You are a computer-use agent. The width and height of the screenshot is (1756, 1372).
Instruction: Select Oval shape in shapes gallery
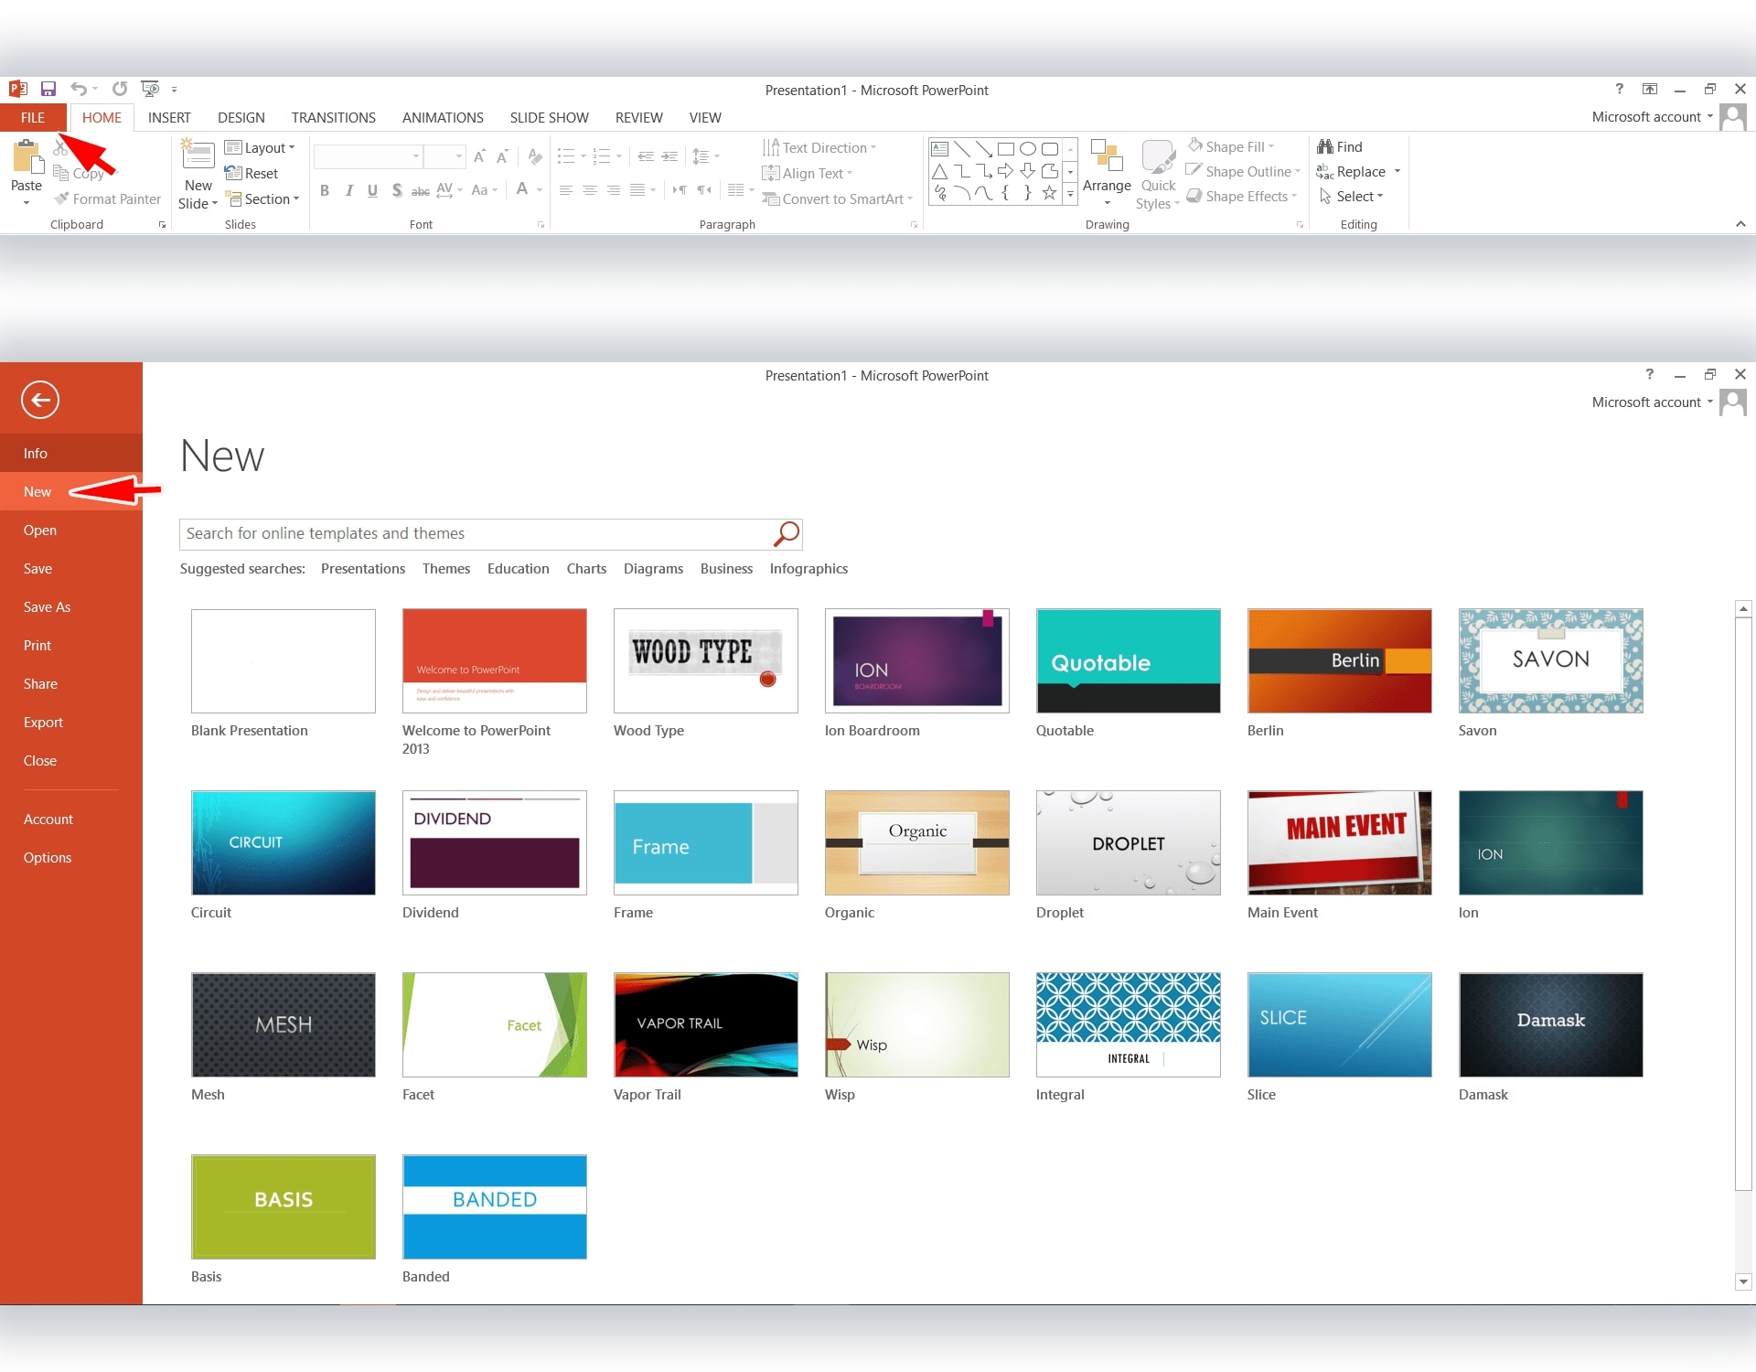(x=1028, y=148)
